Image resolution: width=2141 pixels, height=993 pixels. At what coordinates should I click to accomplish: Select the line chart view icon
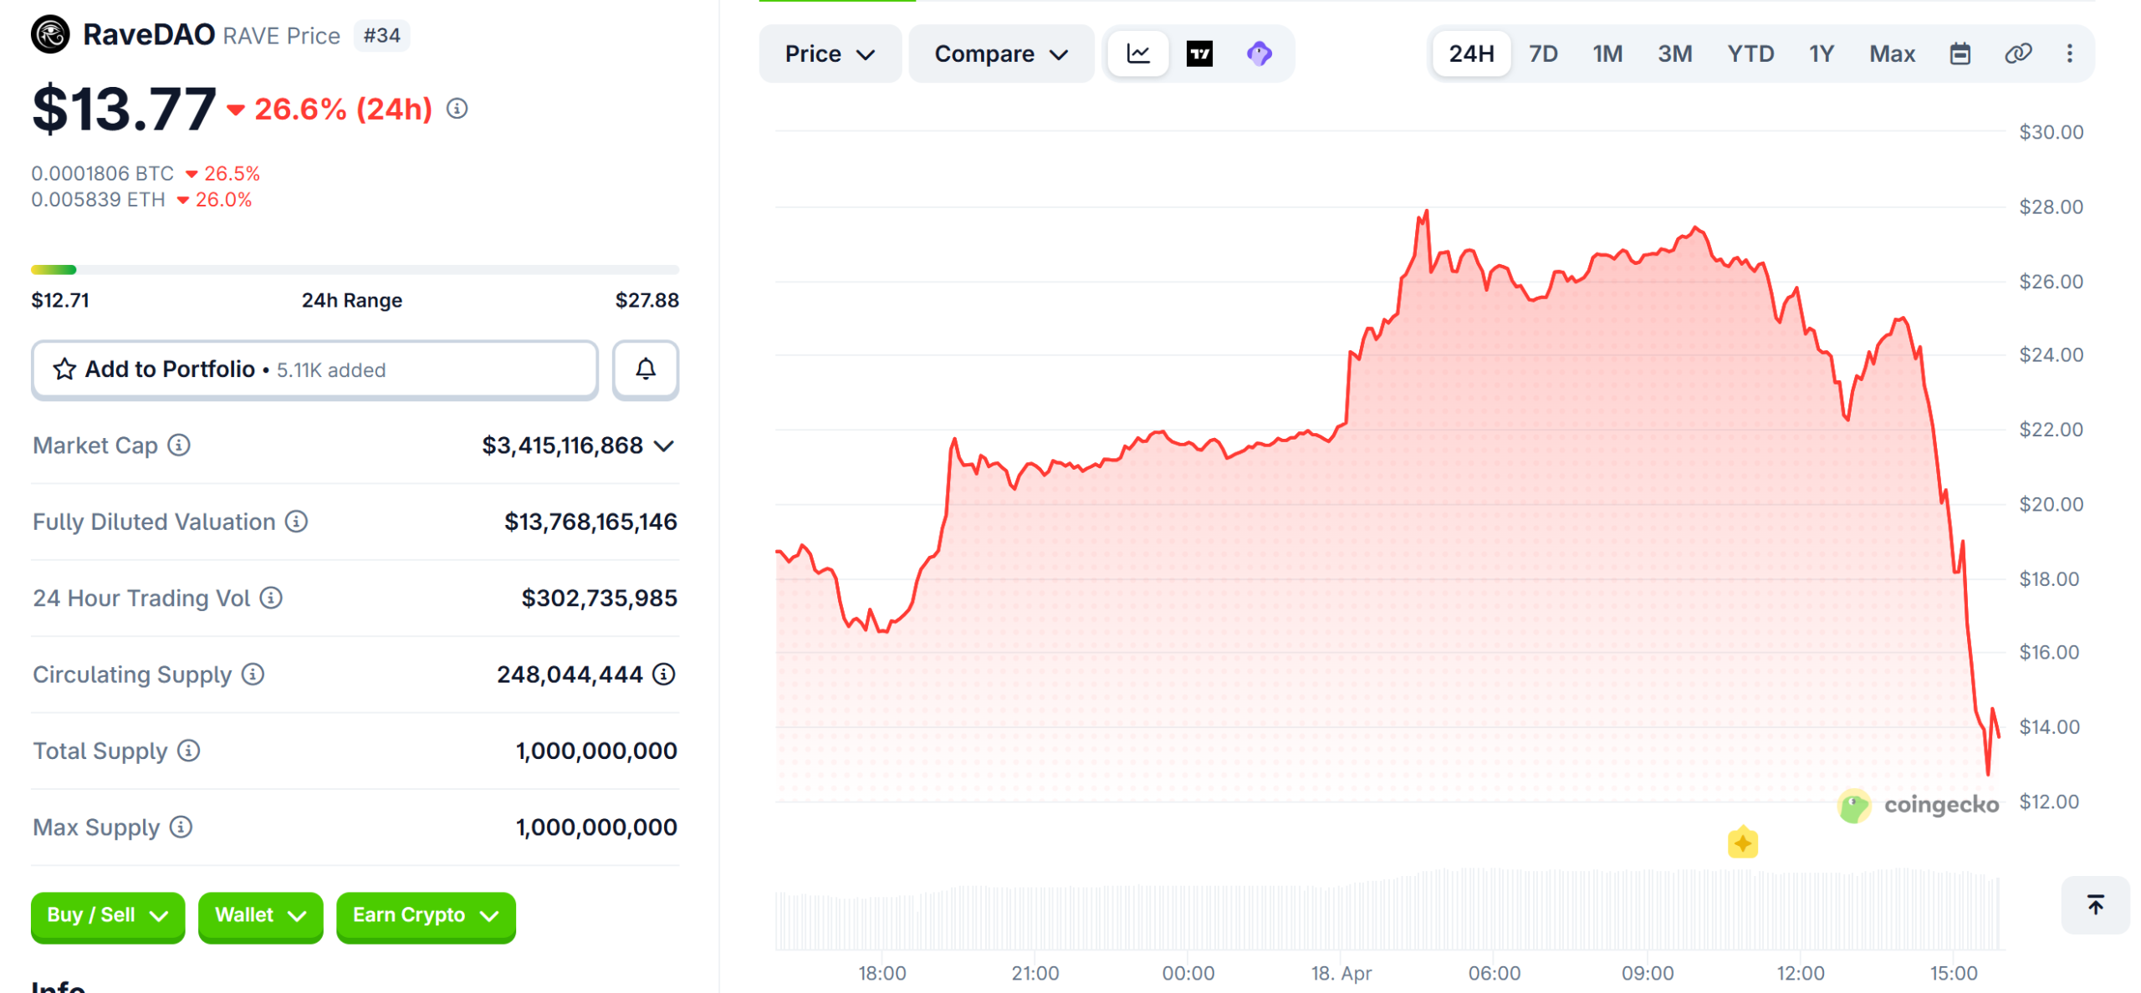click(x=1138, y=53)
